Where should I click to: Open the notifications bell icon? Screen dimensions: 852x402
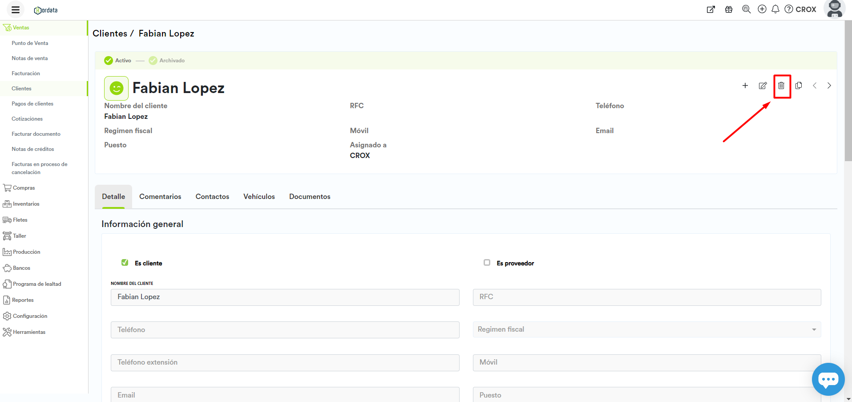775,9
